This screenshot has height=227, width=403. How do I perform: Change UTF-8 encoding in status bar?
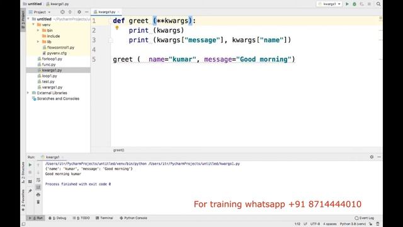coord(315,224)
